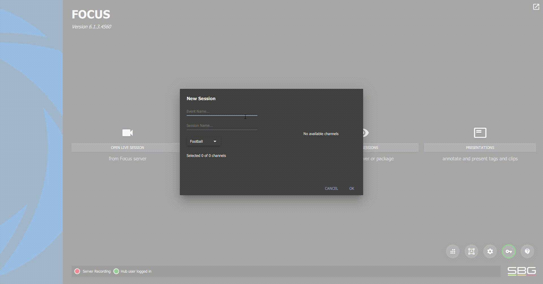Click the New Session dialog title
Image resolution: width=543 pixels, height=284 pixels.
tap(201, 98)
